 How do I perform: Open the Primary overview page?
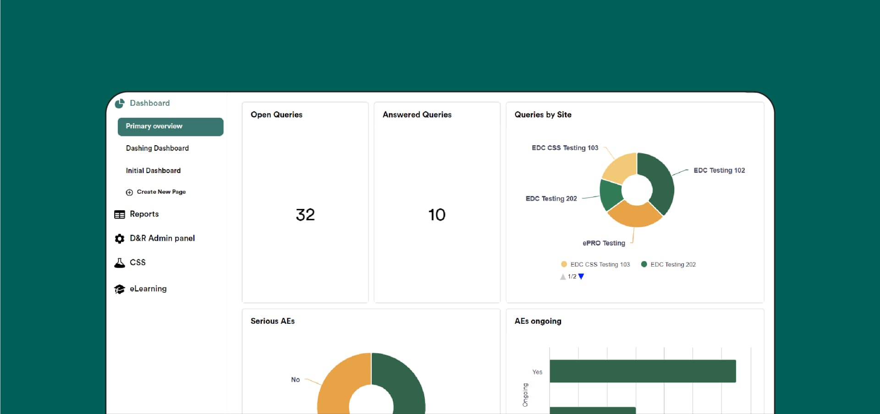170,127
